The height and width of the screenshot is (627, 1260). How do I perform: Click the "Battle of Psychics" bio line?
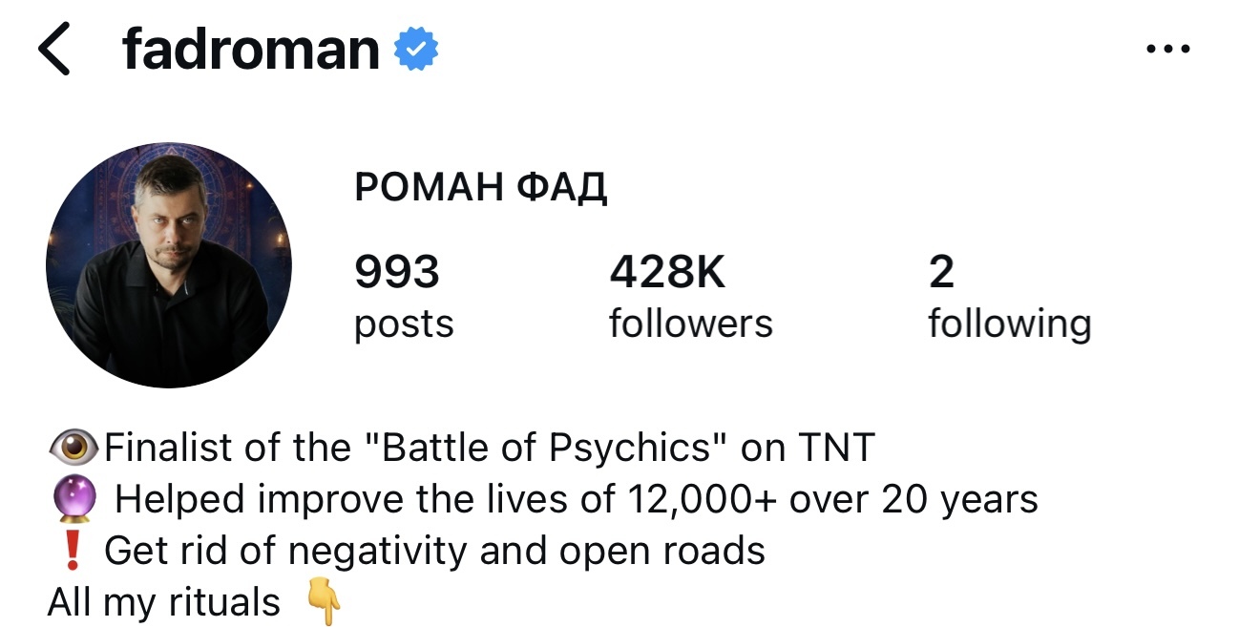point(489,447)
